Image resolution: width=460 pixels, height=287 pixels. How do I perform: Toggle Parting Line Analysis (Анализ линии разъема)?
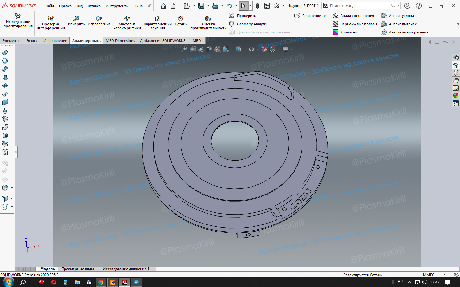pos(405,32)
